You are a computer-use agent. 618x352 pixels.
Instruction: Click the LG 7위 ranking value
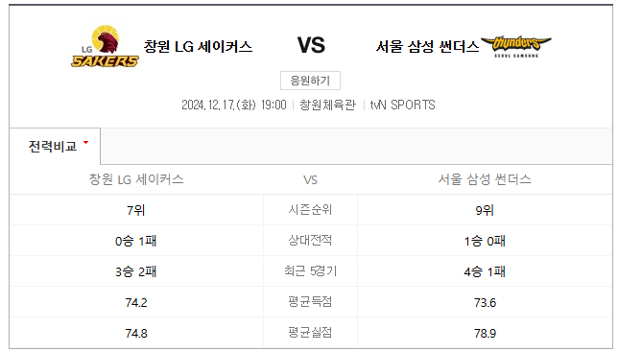(136, 210)
